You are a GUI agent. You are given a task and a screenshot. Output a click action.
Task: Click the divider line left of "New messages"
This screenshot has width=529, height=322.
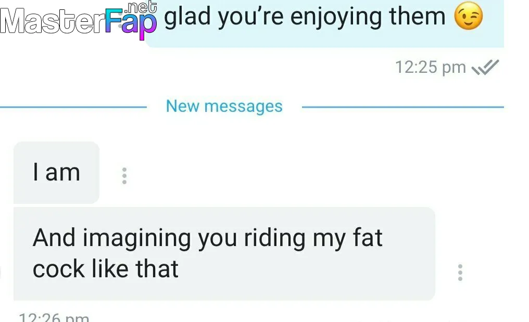73,107
